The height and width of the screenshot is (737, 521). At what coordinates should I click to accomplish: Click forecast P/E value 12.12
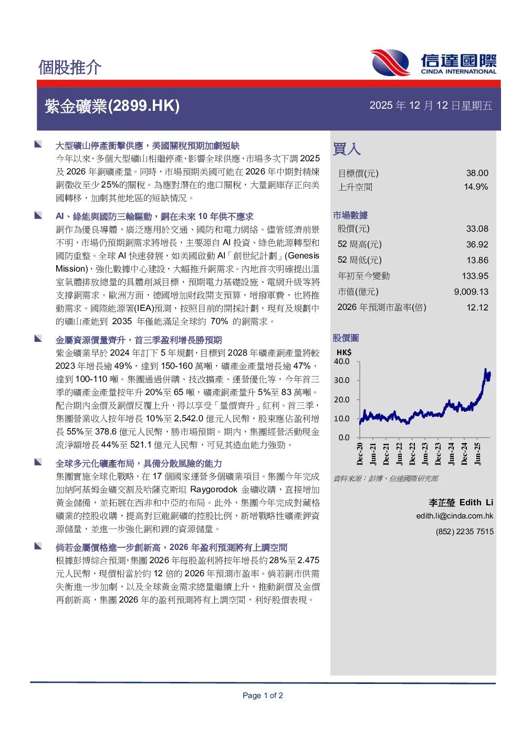(477, 308)
